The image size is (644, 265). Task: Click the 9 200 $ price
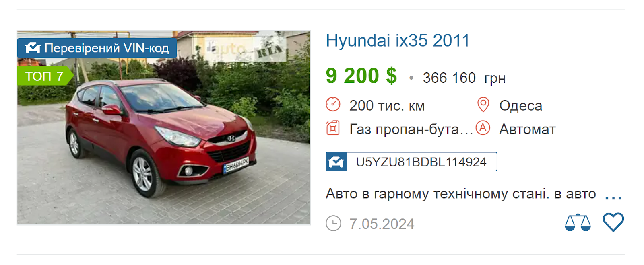pyautogui.click(x=361, y=76)
